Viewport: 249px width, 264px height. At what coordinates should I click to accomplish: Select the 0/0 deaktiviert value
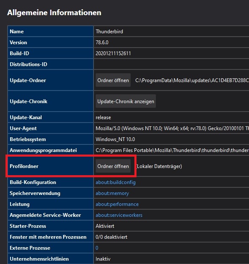tap(111, 237)
